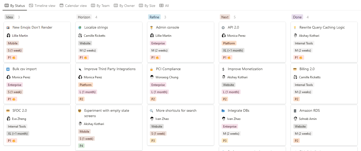Click the dollar icon on Improve Monetization

click(x=223, y=69)
